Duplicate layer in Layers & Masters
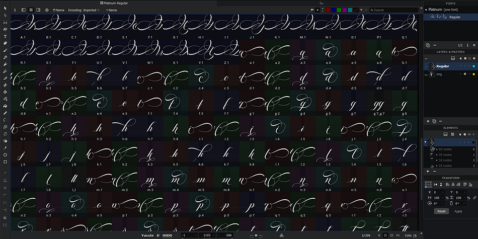Image resolution: width=478 pixels, height=239 pixels. coord(434,121)
